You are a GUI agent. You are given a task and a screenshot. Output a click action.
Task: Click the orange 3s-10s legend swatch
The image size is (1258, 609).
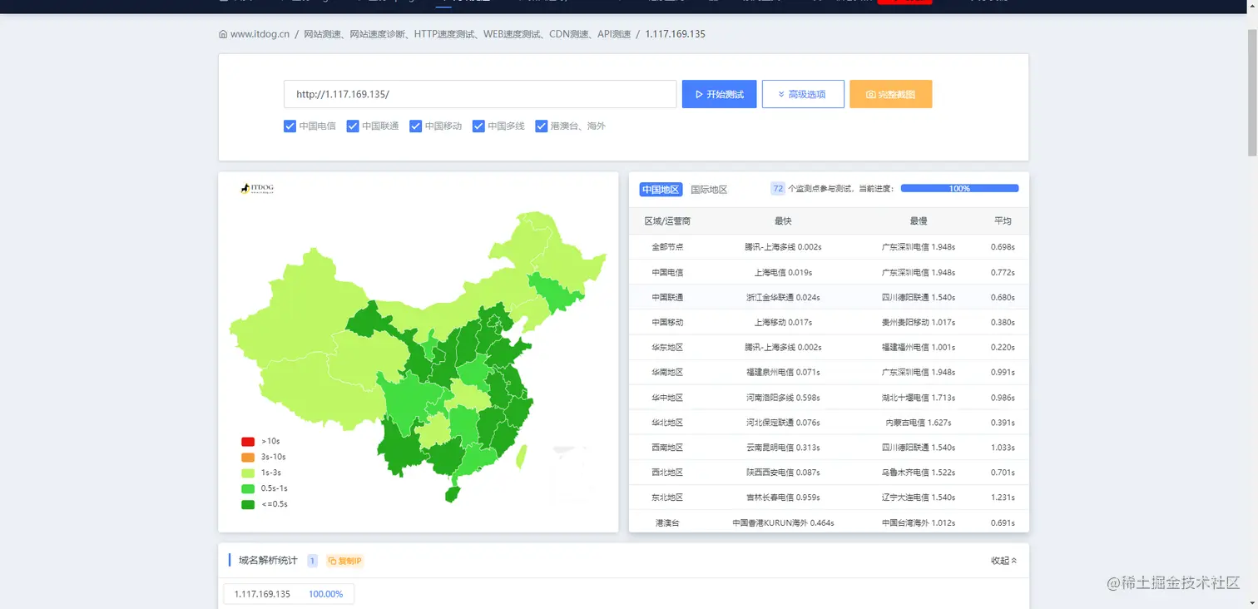coord(248,457)
